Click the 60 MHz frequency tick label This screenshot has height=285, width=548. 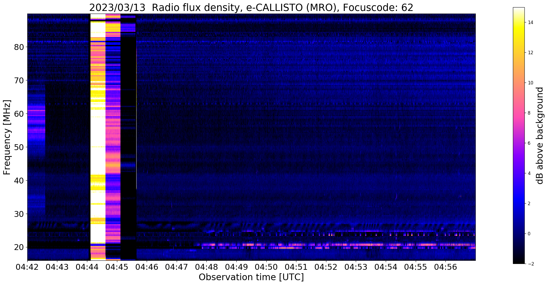point(19,114)
